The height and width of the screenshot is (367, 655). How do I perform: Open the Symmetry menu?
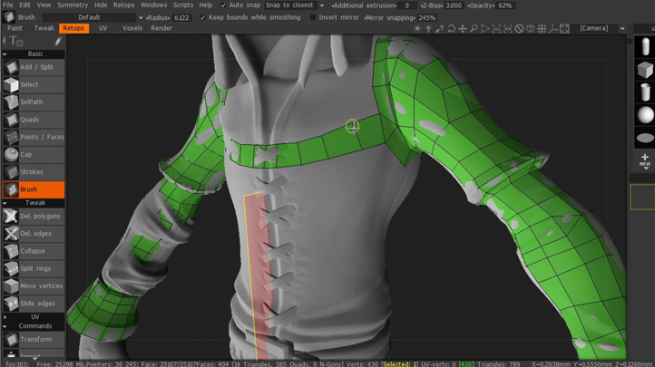point(73,5)
